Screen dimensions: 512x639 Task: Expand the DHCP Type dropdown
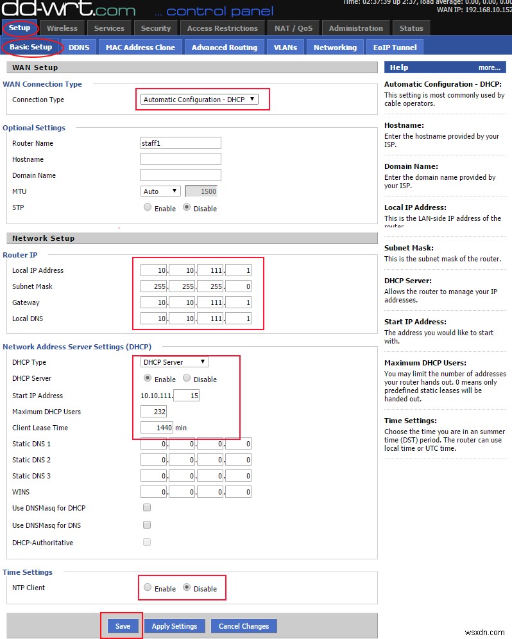pyautogui.click(x=174, y=362)
